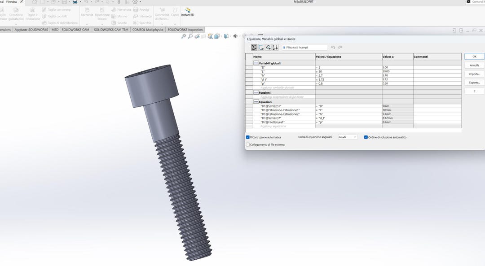Disable Ricostruzione automatica
Screen dimensions: 485x266
247,137
